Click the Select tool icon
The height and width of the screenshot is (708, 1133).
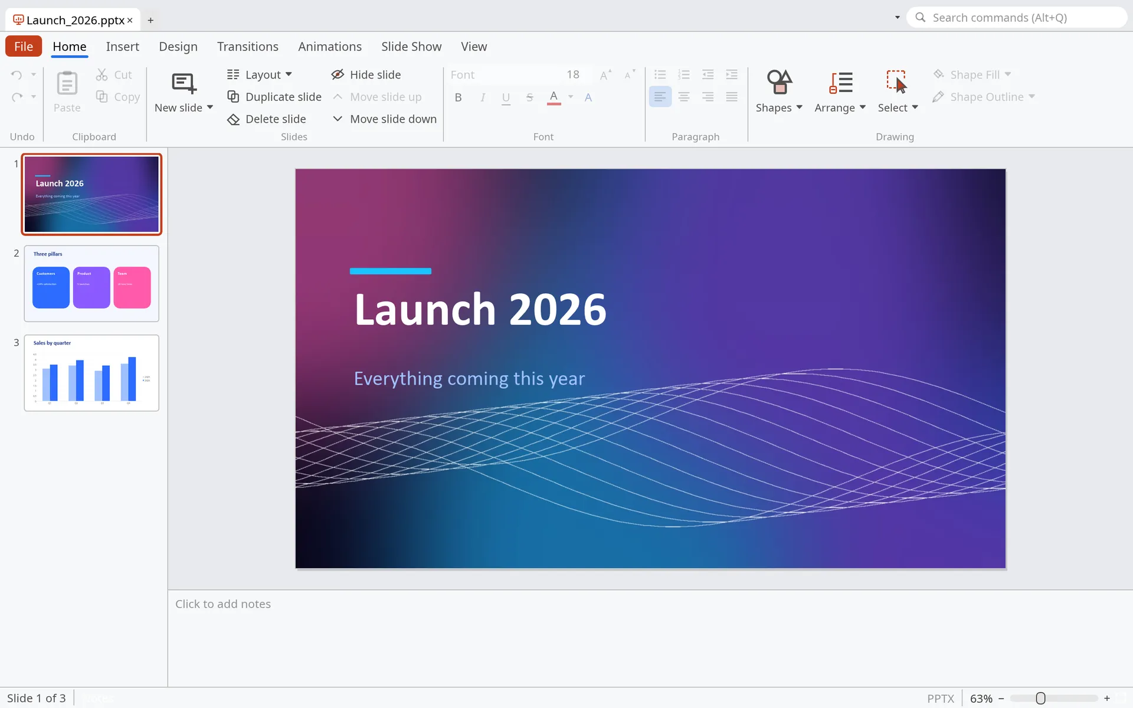coord(897,82)
